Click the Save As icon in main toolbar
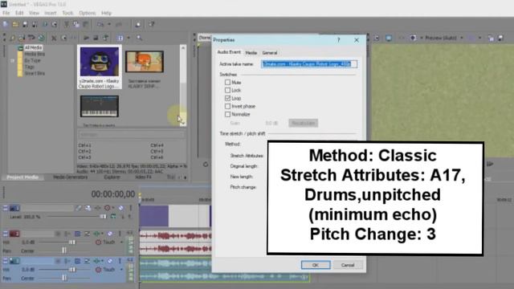Screen dimensions: 514x289 coord(35,24)
